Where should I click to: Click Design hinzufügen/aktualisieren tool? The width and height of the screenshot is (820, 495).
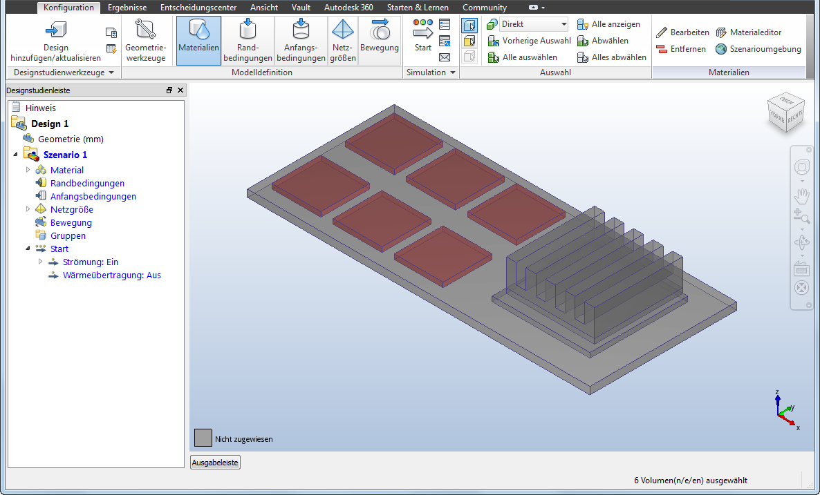(55, 41)
